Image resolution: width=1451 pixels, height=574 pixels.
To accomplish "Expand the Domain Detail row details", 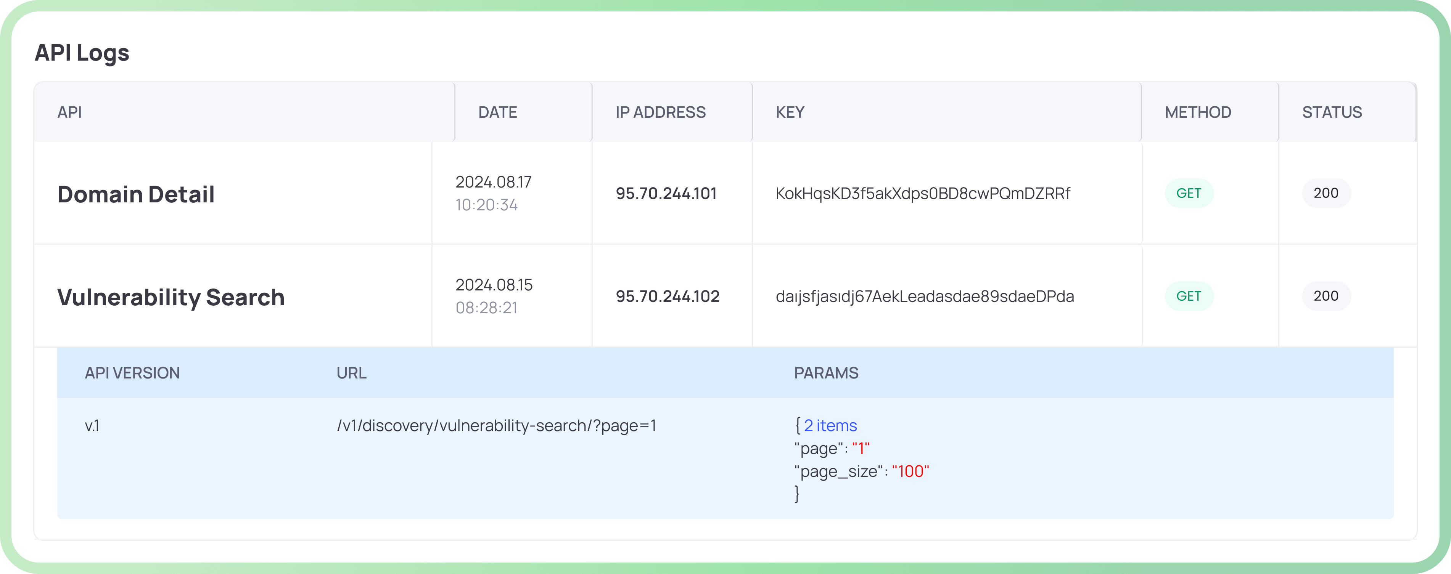I will point(136,194).
